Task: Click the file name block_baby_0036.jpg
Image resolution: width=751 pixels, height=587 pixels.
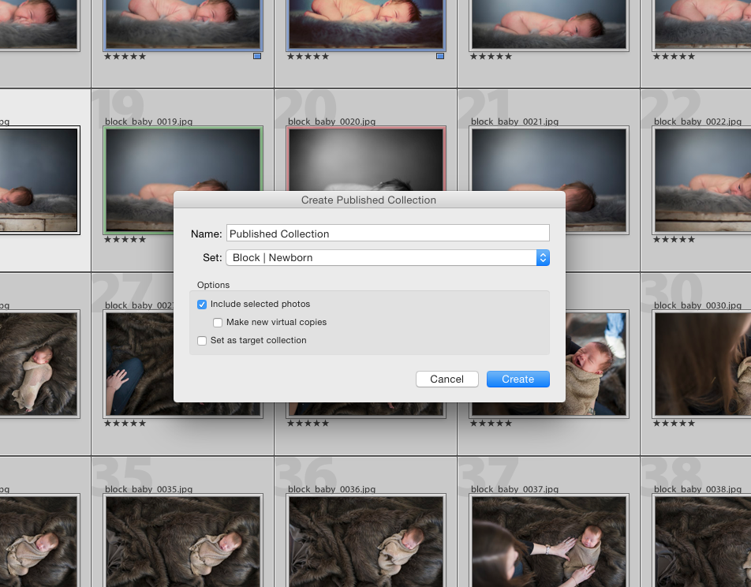Action: 331,489
